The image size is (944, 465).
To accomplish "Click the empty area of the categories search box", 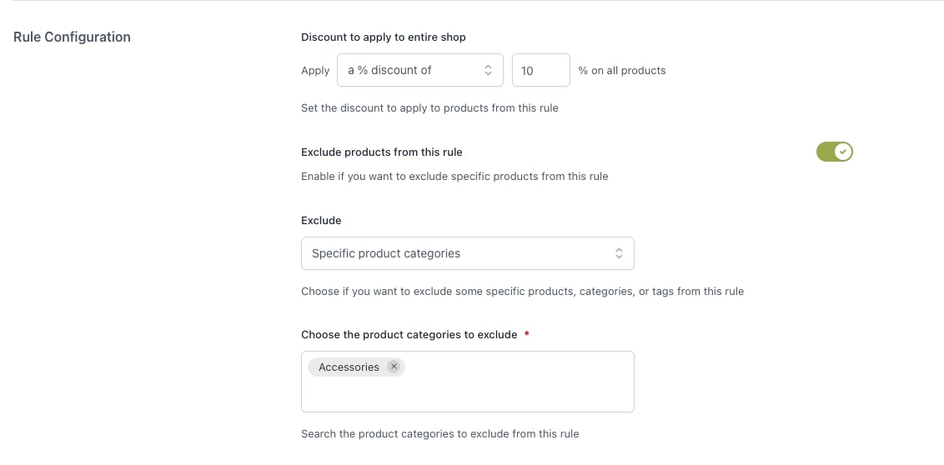I will point(467,392).
